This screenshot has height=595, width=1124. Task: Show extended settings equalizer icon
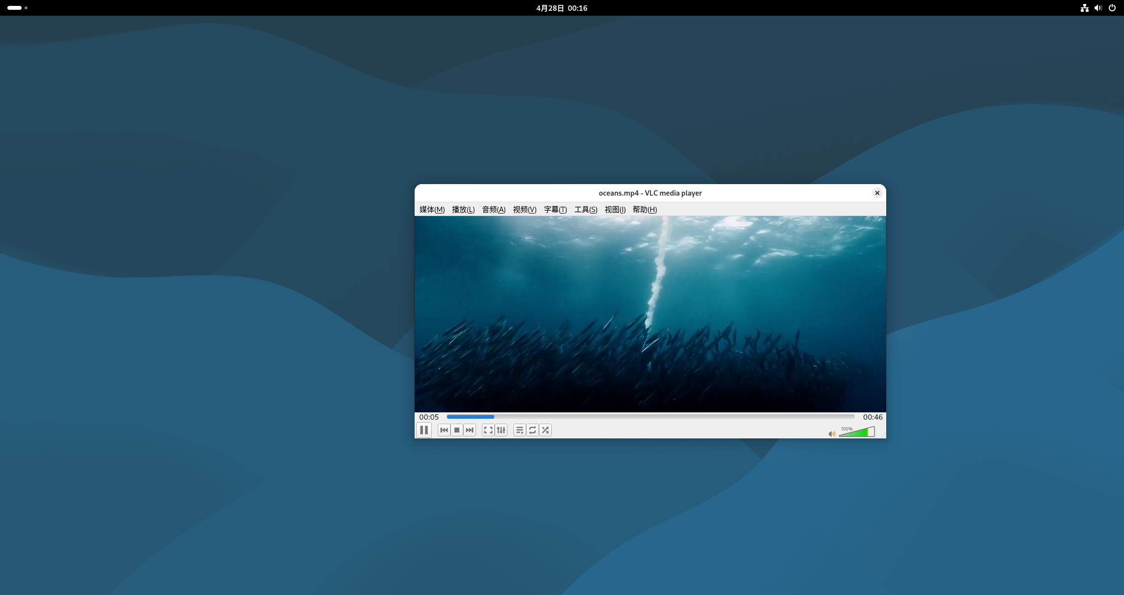tap(501, 430)
